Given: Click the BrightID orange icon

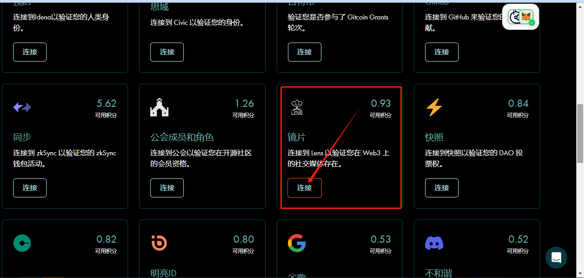Looking at the screenshot, I should click(159, 243).
